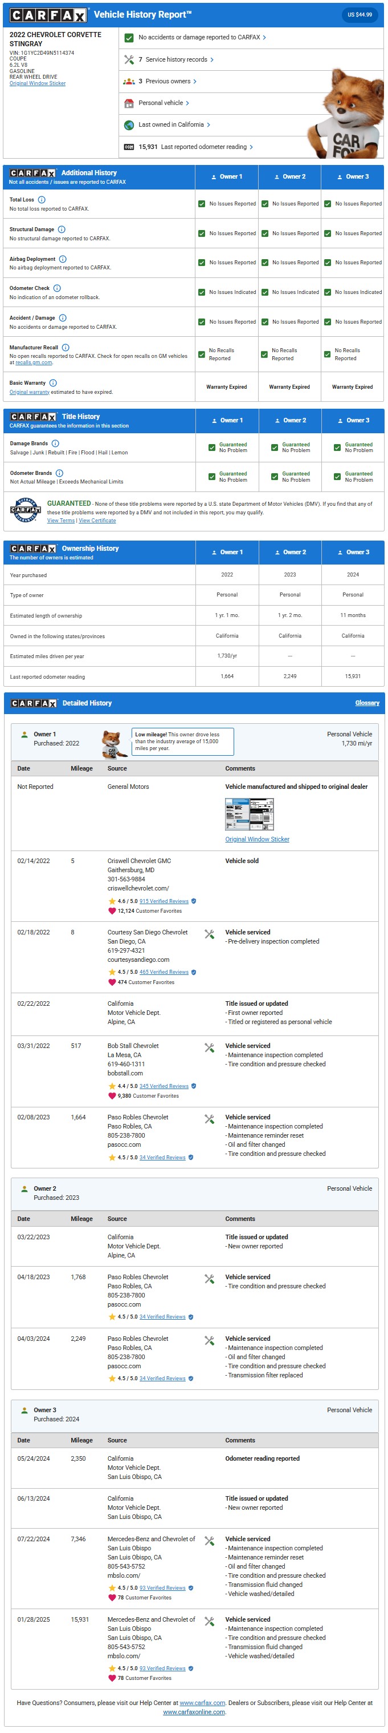The width and height of the screenshot is (388, 1733).
Task: Click the service history wrench icon in summary
Action: coord(129,59)
